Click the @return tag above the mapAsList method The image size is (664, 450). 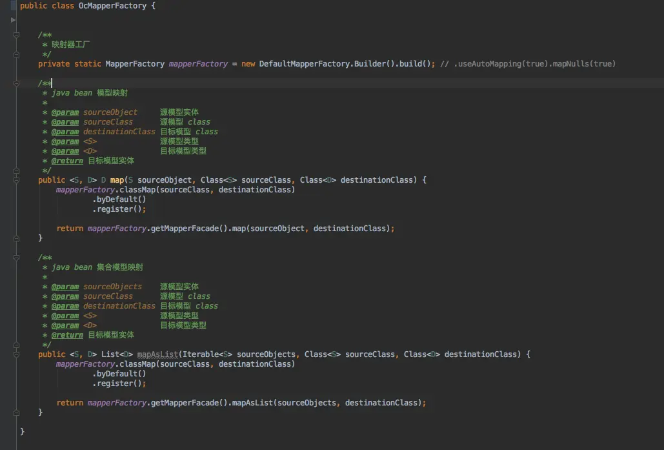pos(67,335)
